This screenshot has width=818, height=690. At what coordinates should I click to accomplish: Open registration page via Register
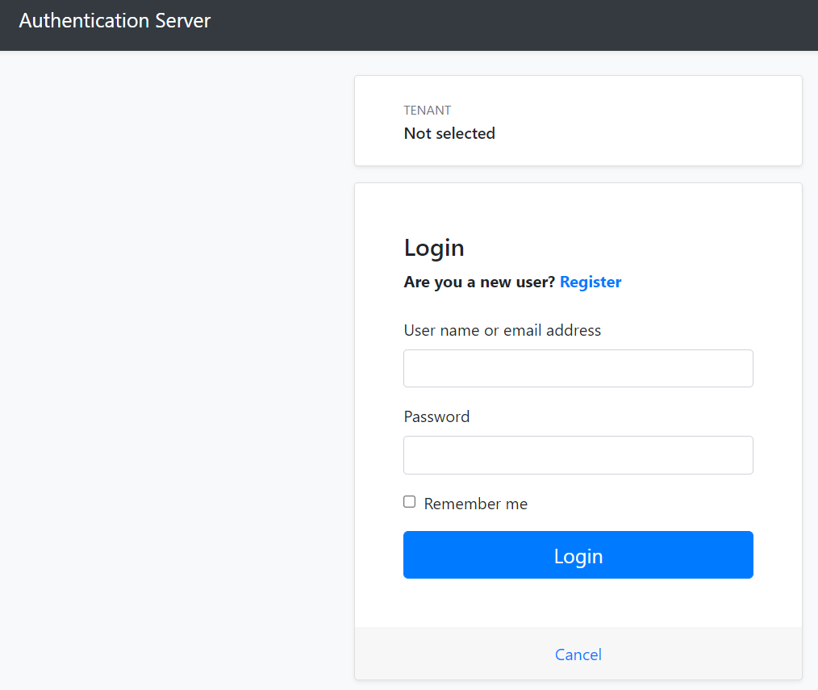point(591,282)
